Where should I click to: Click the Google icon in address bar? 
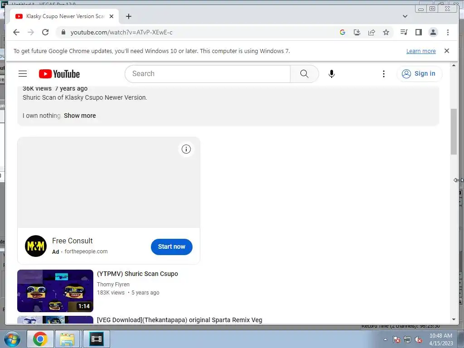[343, 32]
